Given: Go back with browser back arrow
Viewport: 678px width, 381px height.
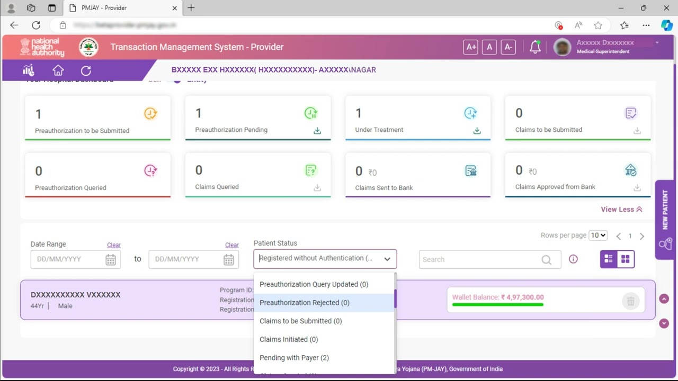Looking at the screenshot, I should click(14, 25).
